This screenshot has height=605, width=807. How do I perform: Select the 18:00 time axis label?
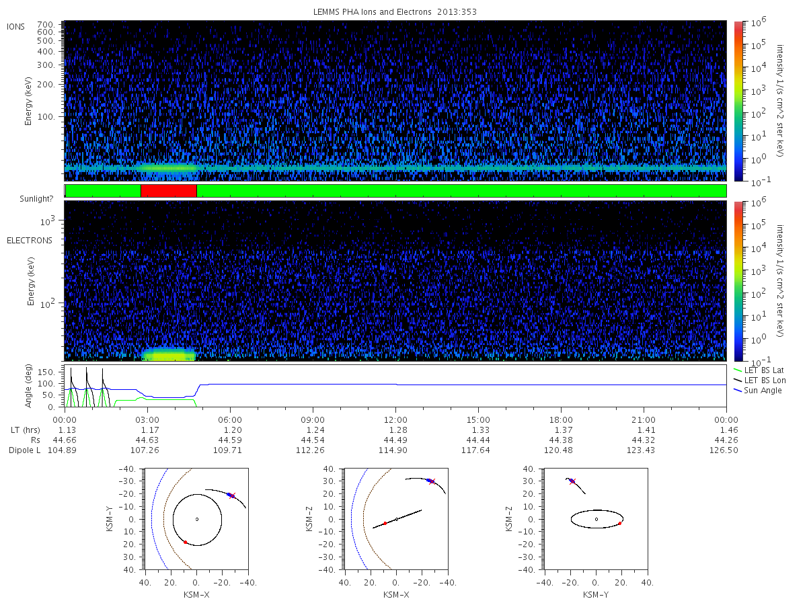[x=561, y=419]
